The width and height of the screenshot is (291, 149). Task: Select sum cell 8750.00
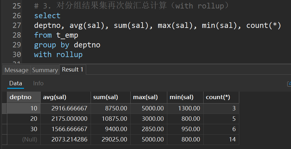click(110, 108)
